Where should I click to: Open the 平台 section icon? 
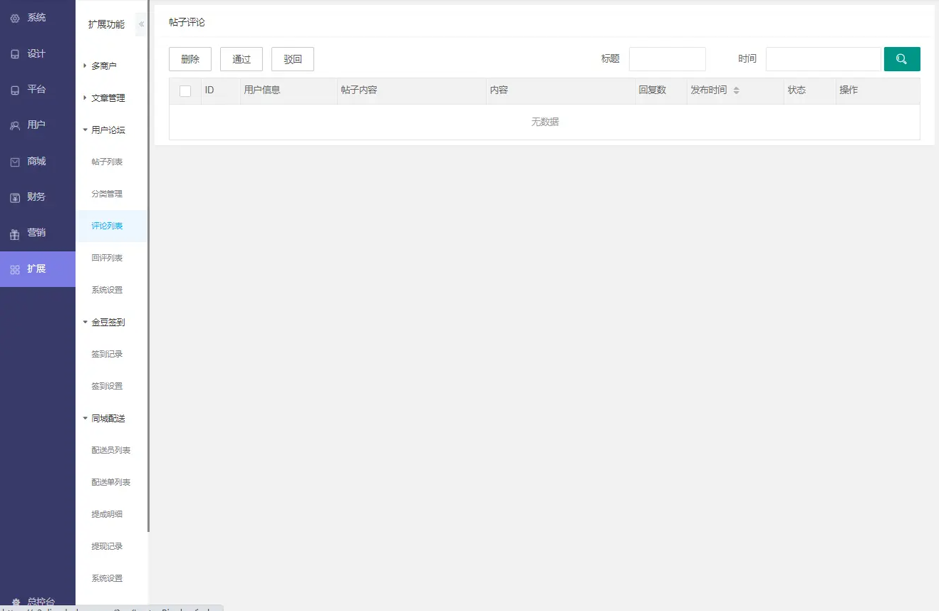coord(15,90)
